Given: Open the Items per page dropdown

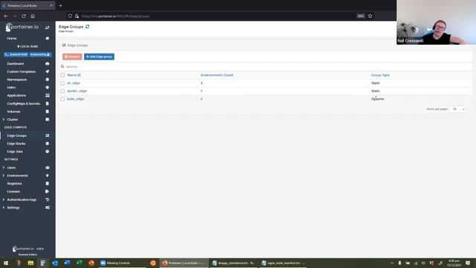Looking at the screenshot, I should pyautogui.click(x=457, y=109).
